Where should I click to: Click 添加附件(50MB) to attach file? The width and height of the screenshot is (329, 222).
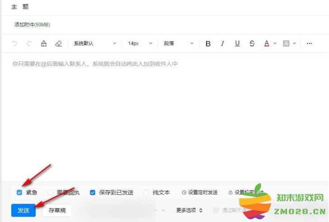pyautogui.click(x=32, y=25)
